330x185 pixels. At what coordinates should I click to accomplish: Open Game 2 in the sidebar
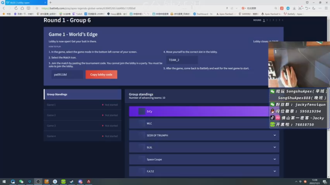pyautogui.click(x=82, y=115)
